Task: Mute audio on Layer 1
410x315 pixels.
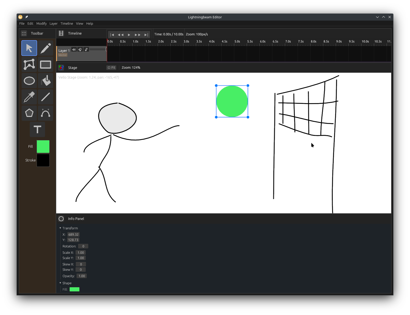Action: [74, 49]
